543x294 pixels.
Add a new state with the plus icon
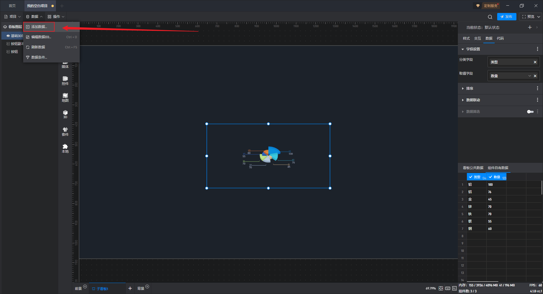[x=530, y=27]
